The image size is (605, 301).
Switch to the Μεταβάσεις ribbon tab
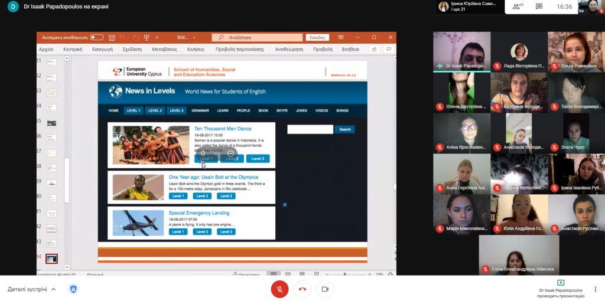(165, 50)
